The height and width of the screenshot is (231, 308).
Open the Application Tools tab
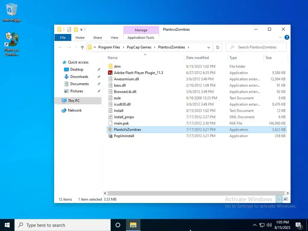tap(141, 38)
